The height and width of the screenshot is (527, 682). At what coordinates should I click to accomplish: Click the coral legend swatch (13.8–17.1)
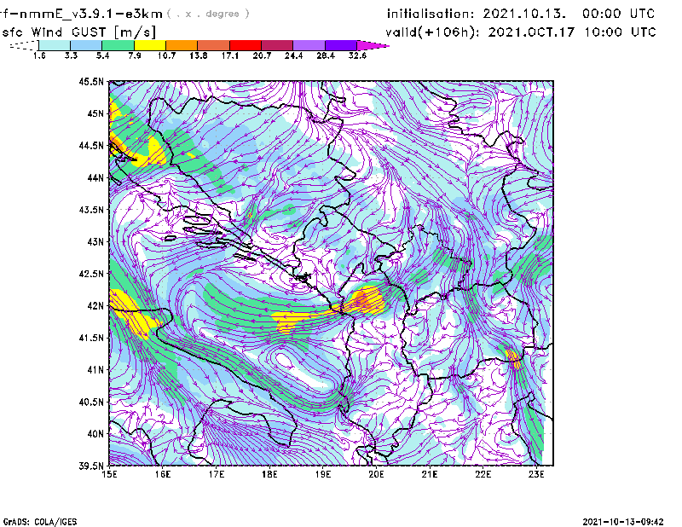point(214,45)
